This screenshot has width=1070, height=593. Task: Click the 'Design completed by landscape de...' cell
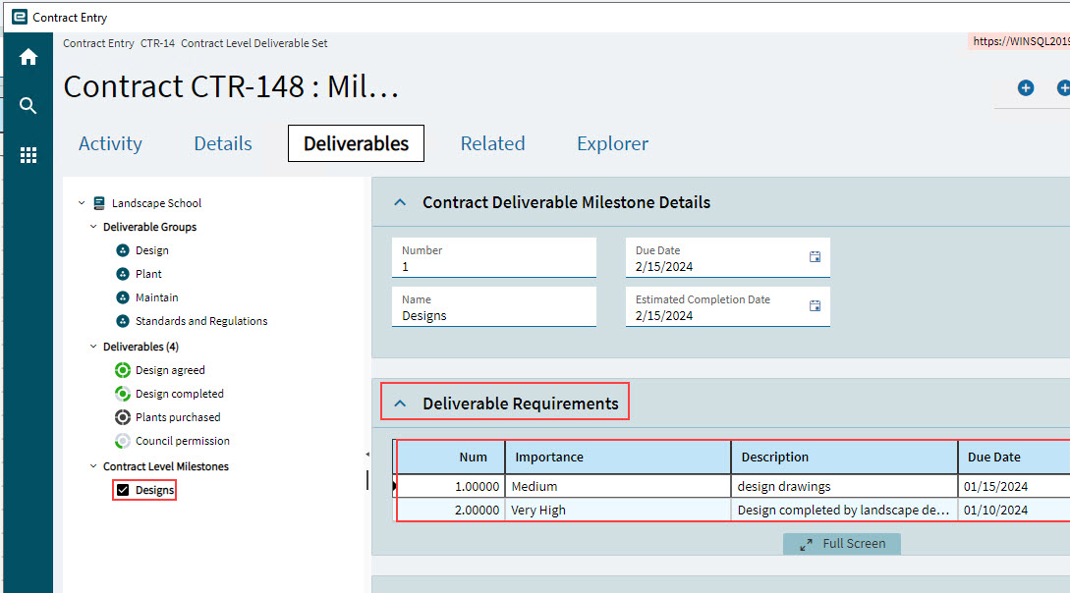click(x=845, y=510)
